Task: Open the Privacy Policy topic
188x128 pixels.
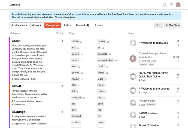Action: point(147,101)
